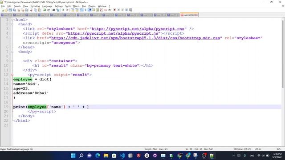Image resolution: width=285 pixels, height=160 pixels.
Task: Undo last edit with green arrow icon
Action: [x=45, y=10]
